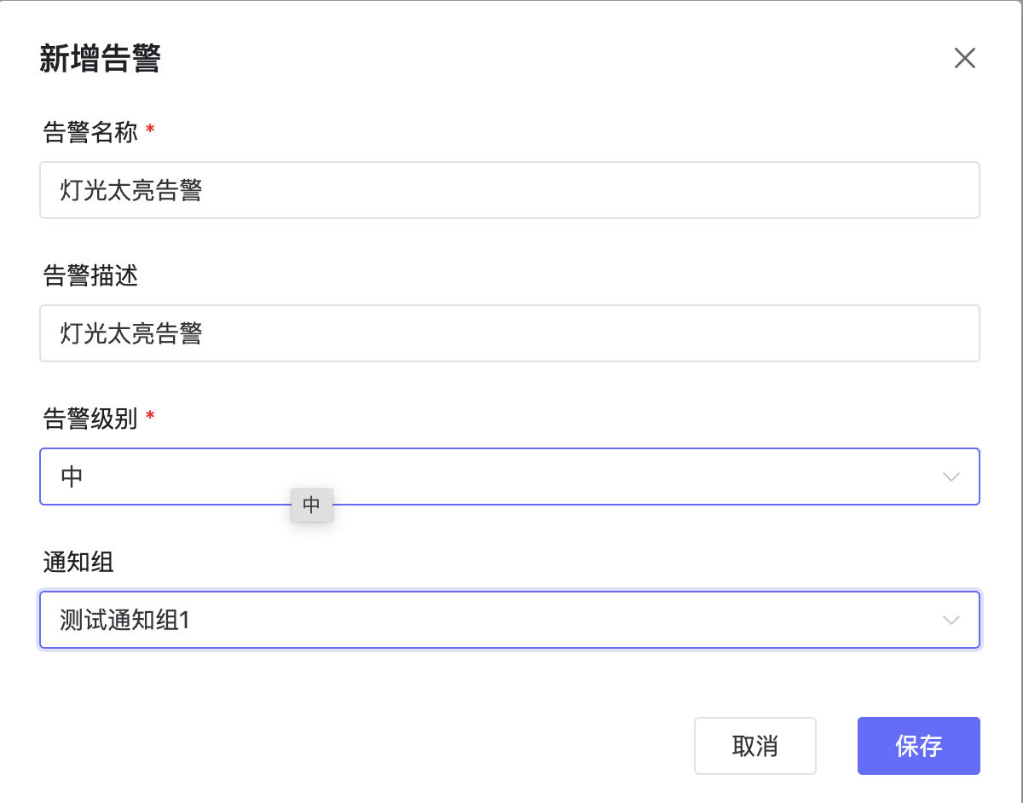
Task: Click the 告警名称 field label
Action: 90,131
